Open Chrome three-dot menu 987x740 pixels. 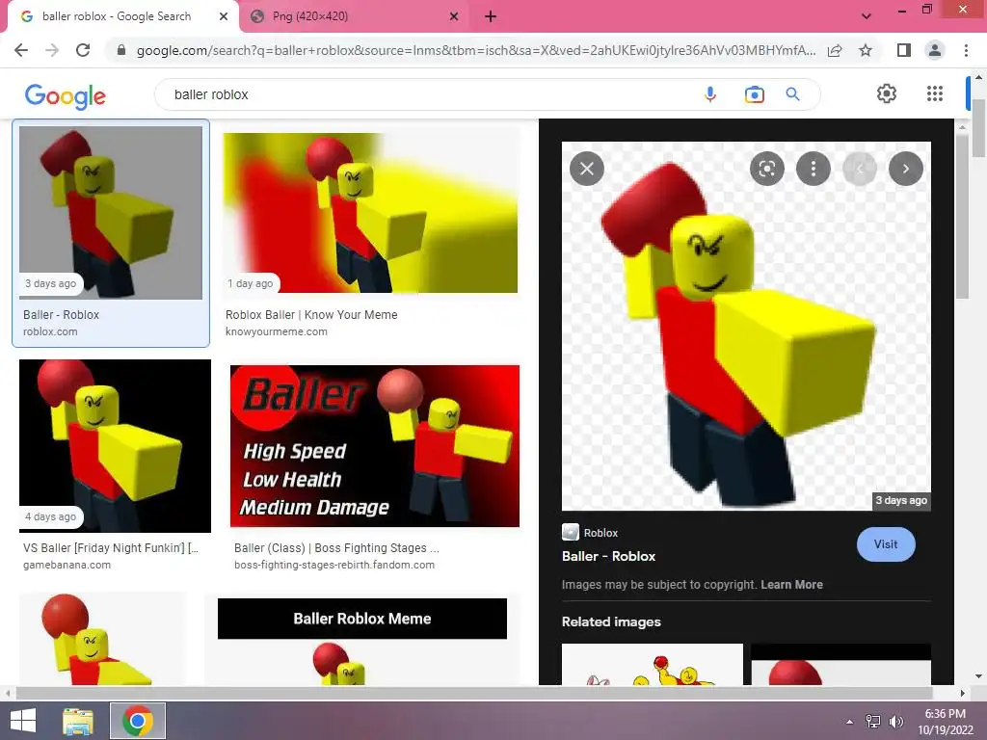tap(966, 50)
